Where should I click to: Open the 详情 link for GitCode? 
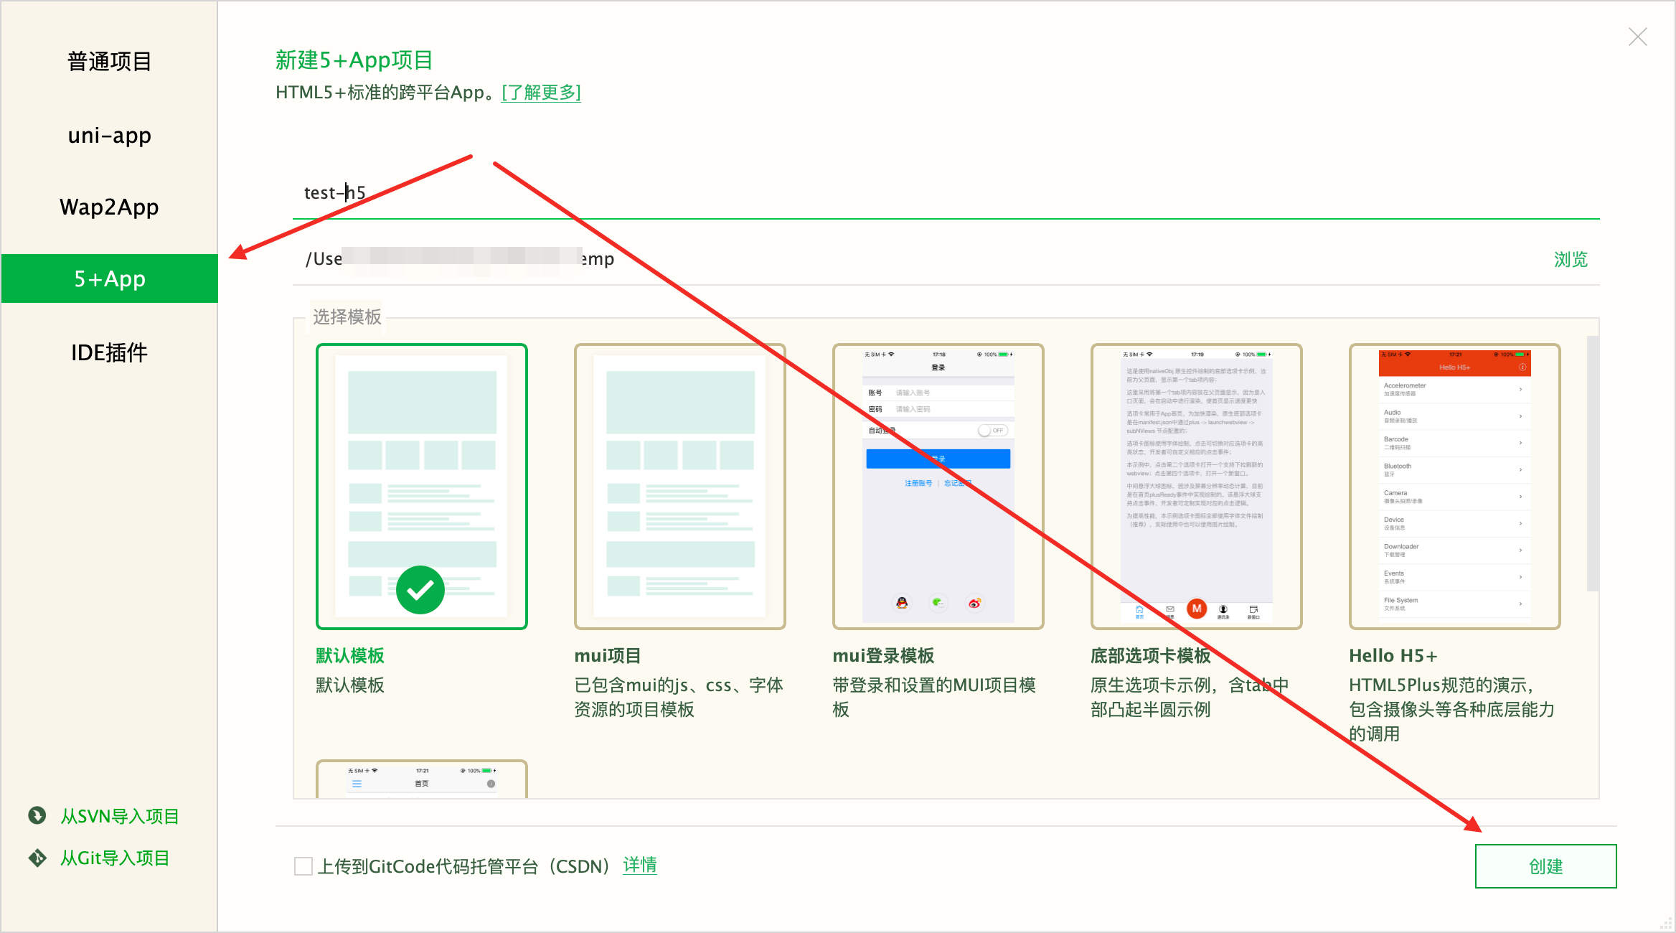[x=639, y=865]
